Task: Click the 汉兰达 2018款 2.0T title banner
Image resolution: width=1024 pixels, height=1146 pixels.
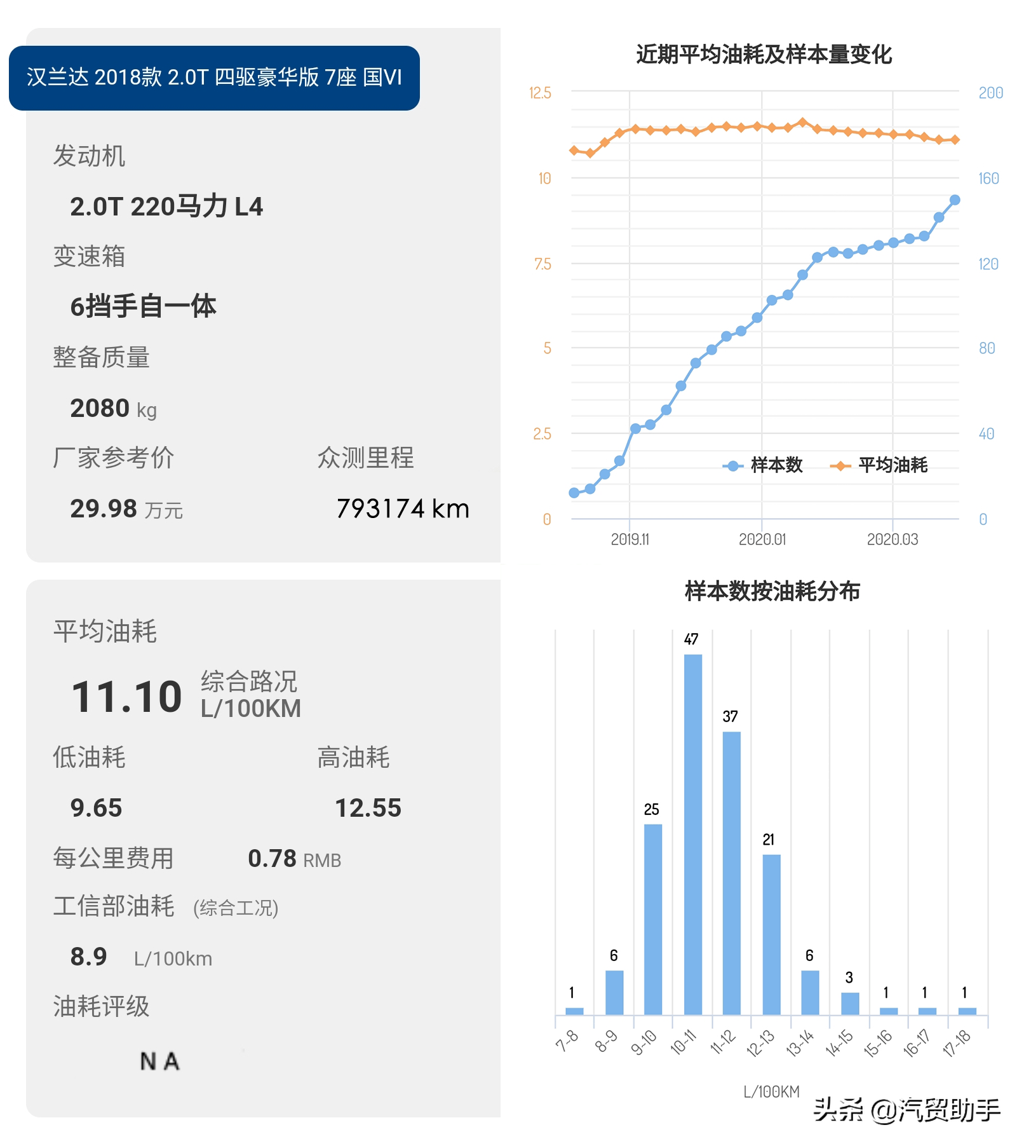Action: [214, 78]
